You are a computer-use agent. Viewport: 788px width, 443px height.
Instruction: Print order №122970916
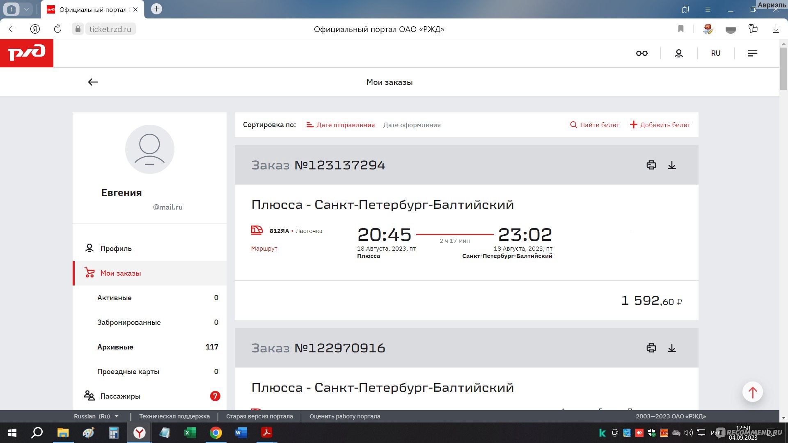651,348
